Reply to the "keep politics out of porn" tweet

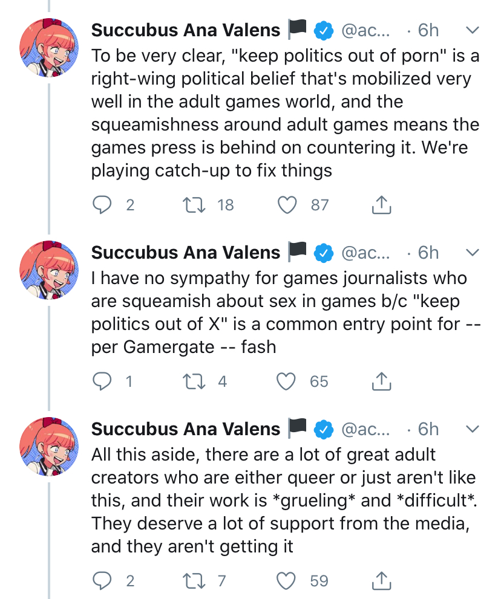tap(102, 206)
